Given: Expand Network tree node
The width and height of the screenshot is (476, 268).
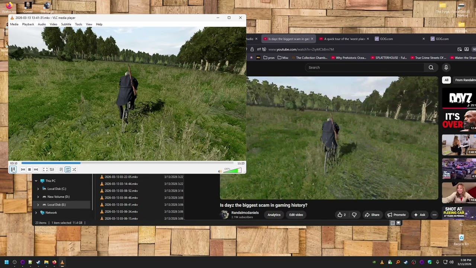Looking at the screenshot, I should [x=36, y=213].
